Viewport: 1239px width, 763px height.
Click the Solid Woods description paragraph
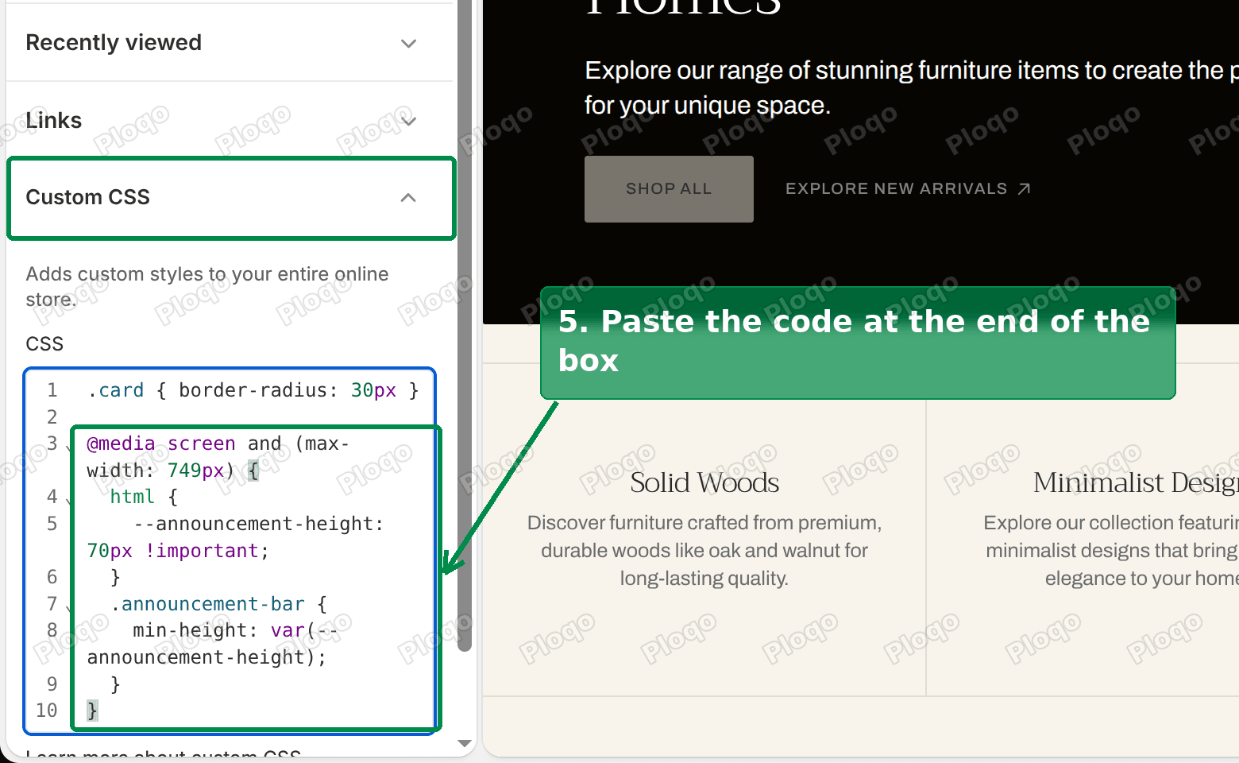[x=704, y=551]
